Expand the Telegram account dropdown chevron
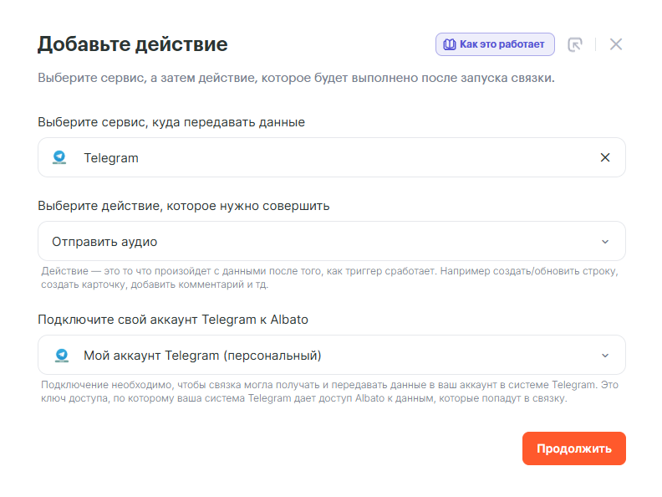 click(x=605, y=356)
